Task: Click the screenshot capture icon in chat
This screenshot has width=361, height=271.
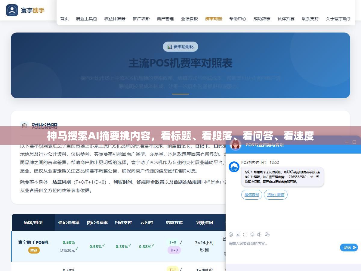Action: pyautogui.click(x=245, y=235)
